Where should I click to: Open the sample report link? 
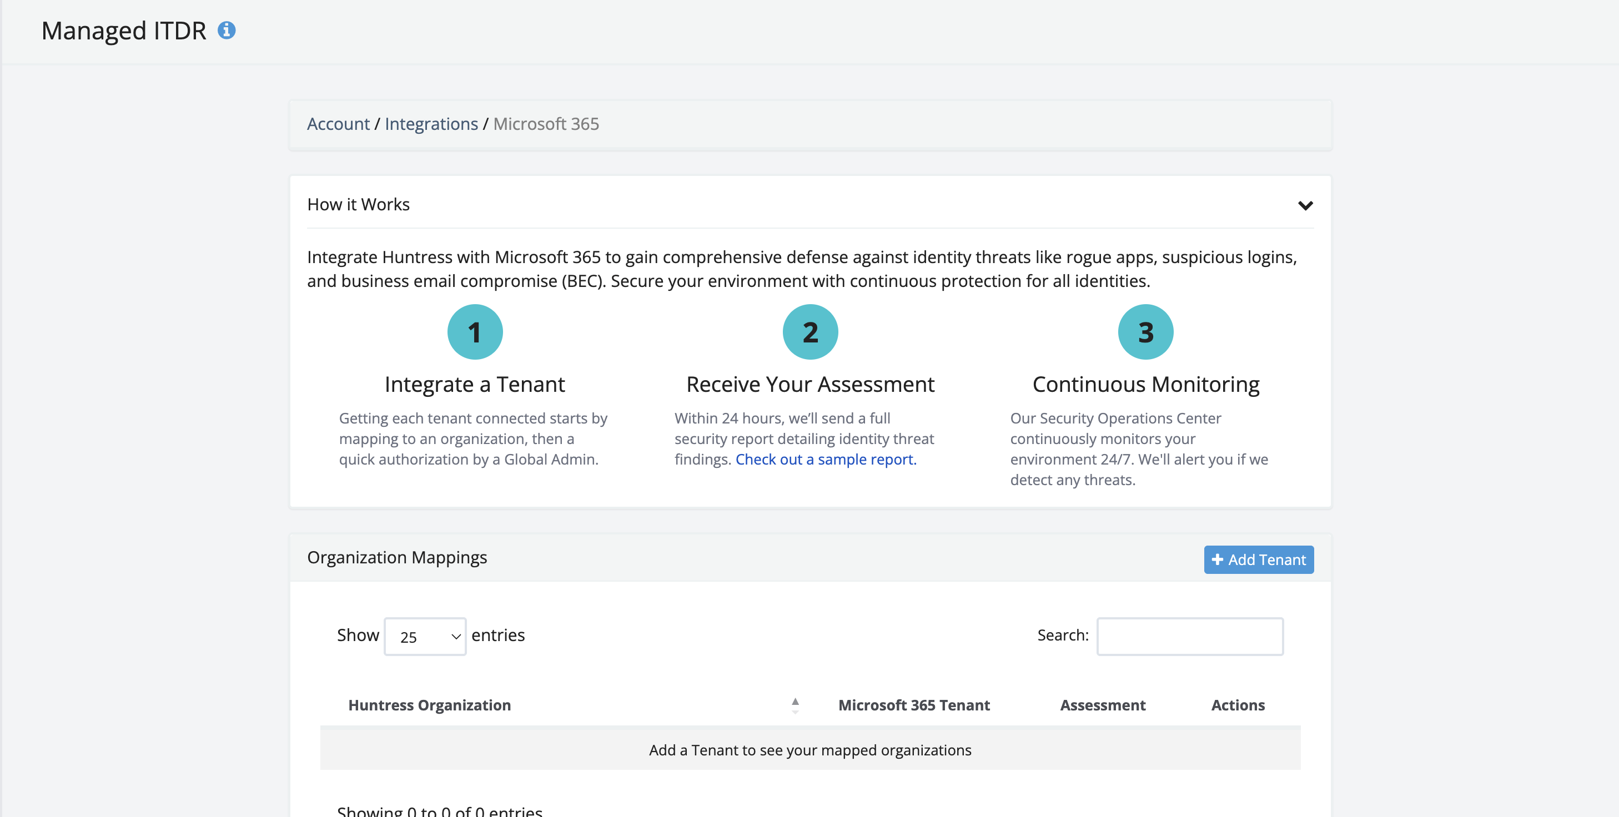[x=826, y=460]
